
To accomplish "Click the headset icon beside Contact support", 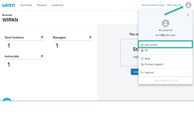I will click(x=142, y=64).
